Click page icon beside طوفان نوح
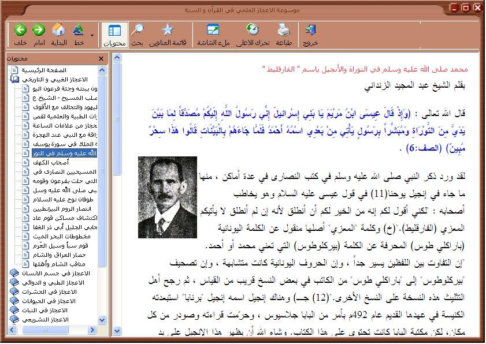This screenshot has height=344, width=486. [x=26, y=199]
